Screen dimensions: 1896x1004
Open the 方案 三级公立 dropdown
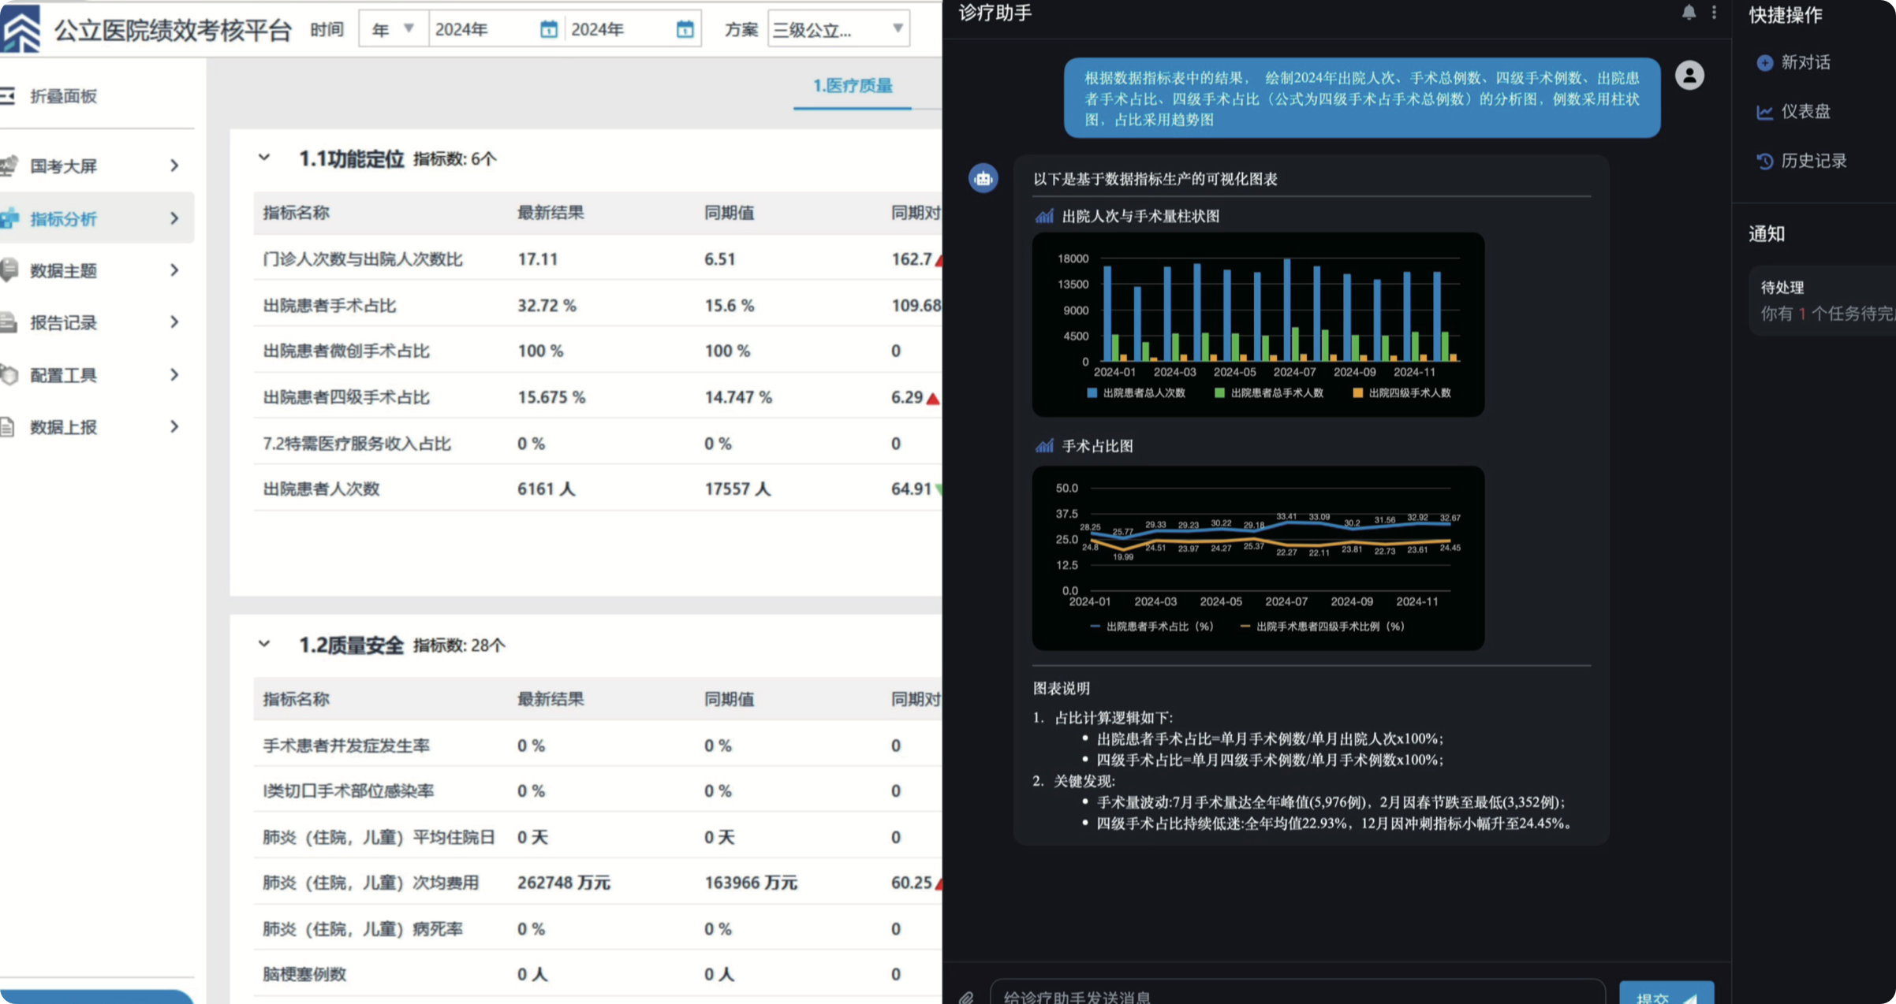pyautogui.click(x=838, y=29)
